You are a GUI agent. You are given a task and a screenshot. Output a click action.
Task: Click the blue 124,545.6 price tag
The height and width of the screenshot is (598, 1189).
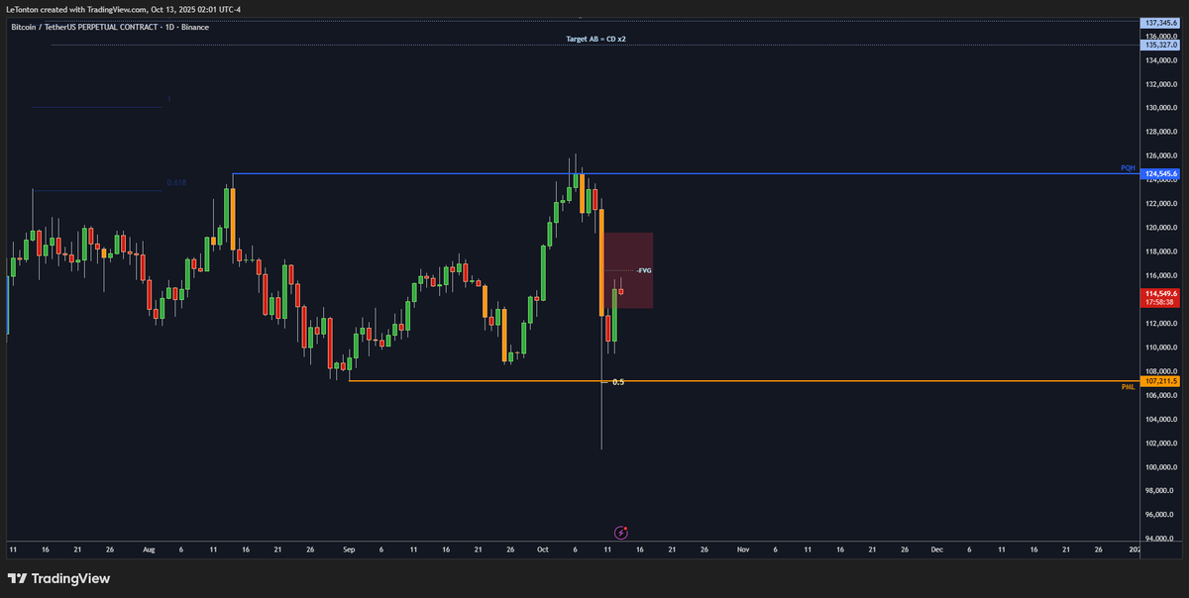(x=1159, y=174)
